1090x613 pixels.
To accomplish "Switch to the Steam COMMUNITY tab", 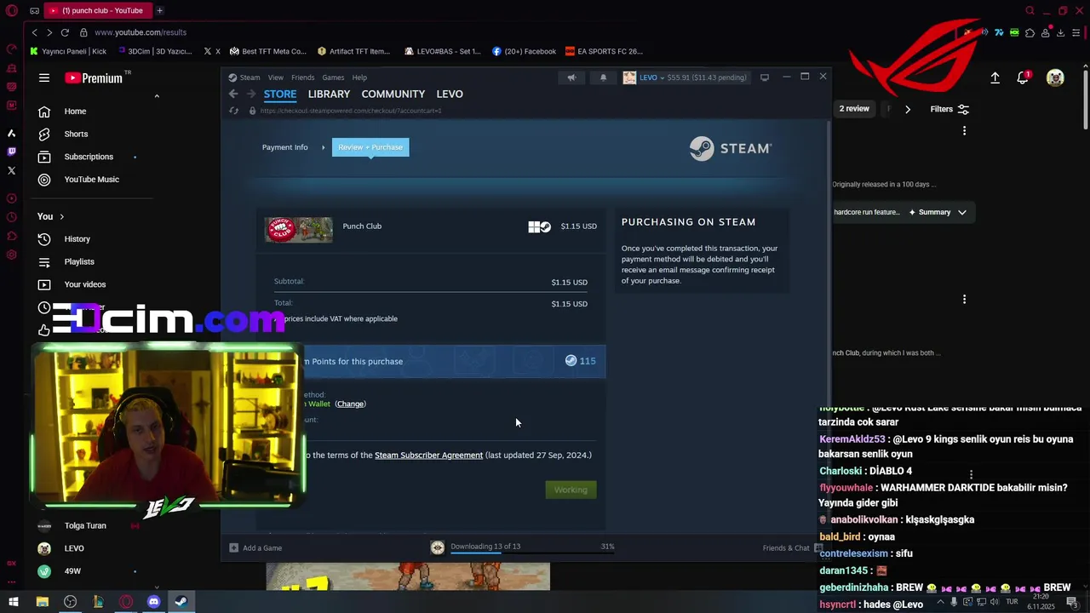I will (x=393, y=95).
